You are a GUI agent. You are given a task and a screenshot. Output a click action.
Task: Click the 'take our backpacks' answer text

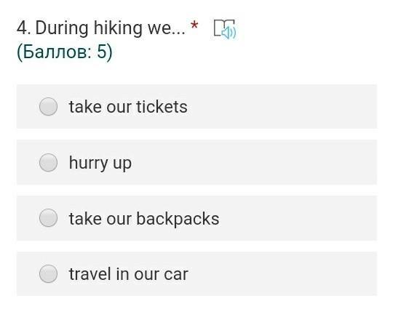coord(144,219)
